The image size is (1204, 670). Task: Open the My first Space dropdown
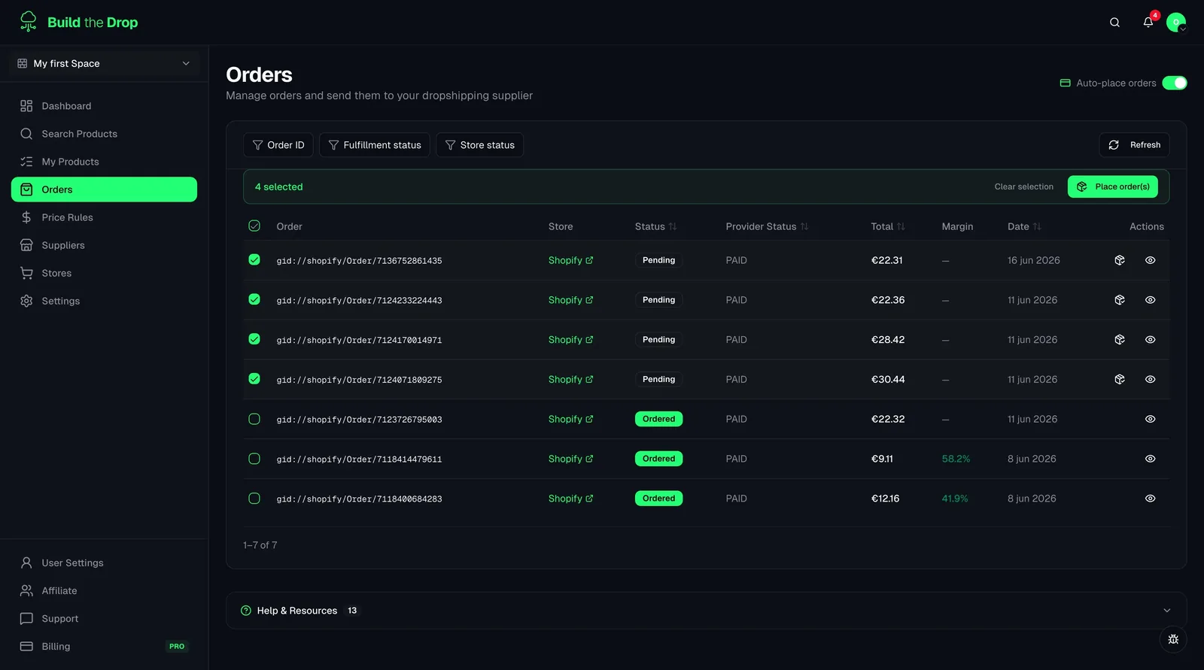coord(104,63)
